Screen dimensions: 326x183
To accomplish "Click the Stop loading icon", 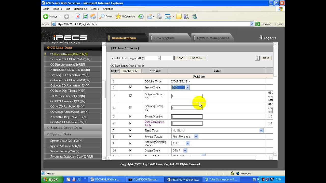I will tap(78, 17).
